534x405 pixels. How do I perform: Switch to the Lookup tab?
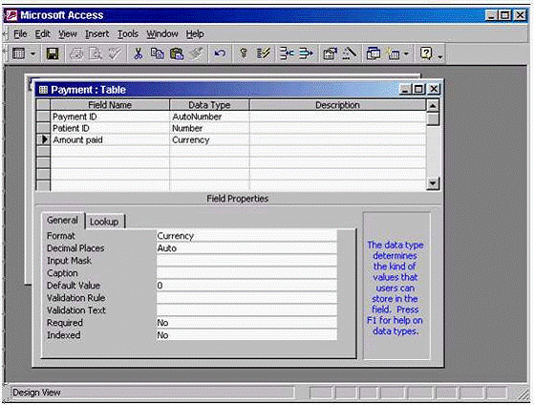pyautogui.click(x=104, y=222)
